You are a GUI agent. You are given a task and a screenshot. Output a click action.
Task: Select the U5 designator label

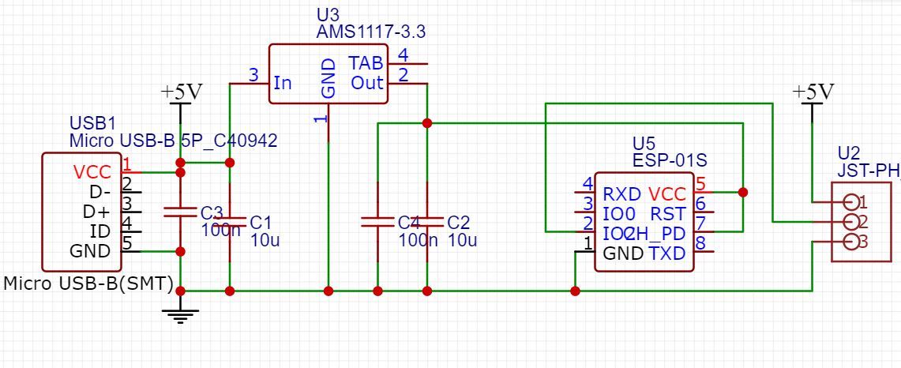644,144
